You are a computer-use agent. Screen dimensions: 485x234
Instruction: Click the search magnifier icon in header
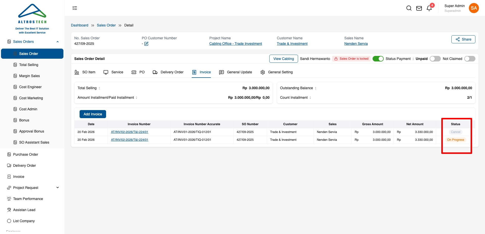click(409, 8)
